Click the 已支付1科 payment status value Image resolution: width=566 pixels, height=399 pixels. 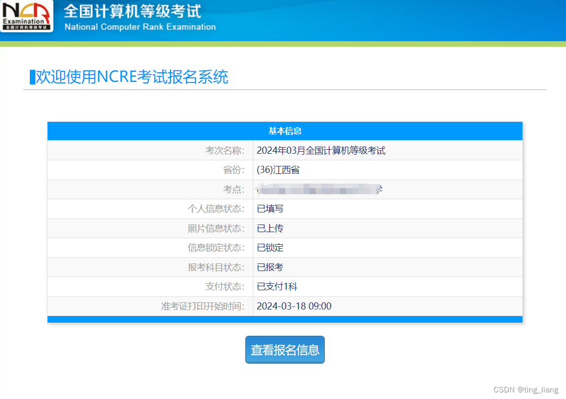(276, 286)
